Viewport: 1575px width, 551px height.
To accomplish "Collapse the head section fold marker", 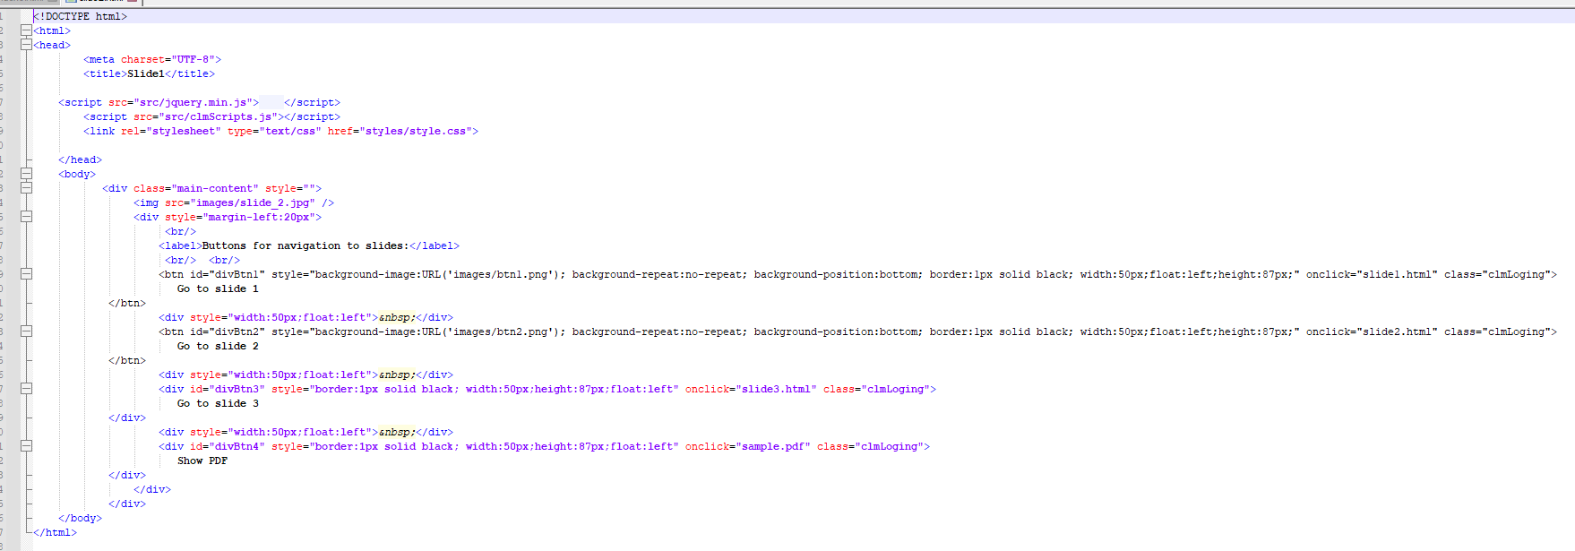I will 26,45.
